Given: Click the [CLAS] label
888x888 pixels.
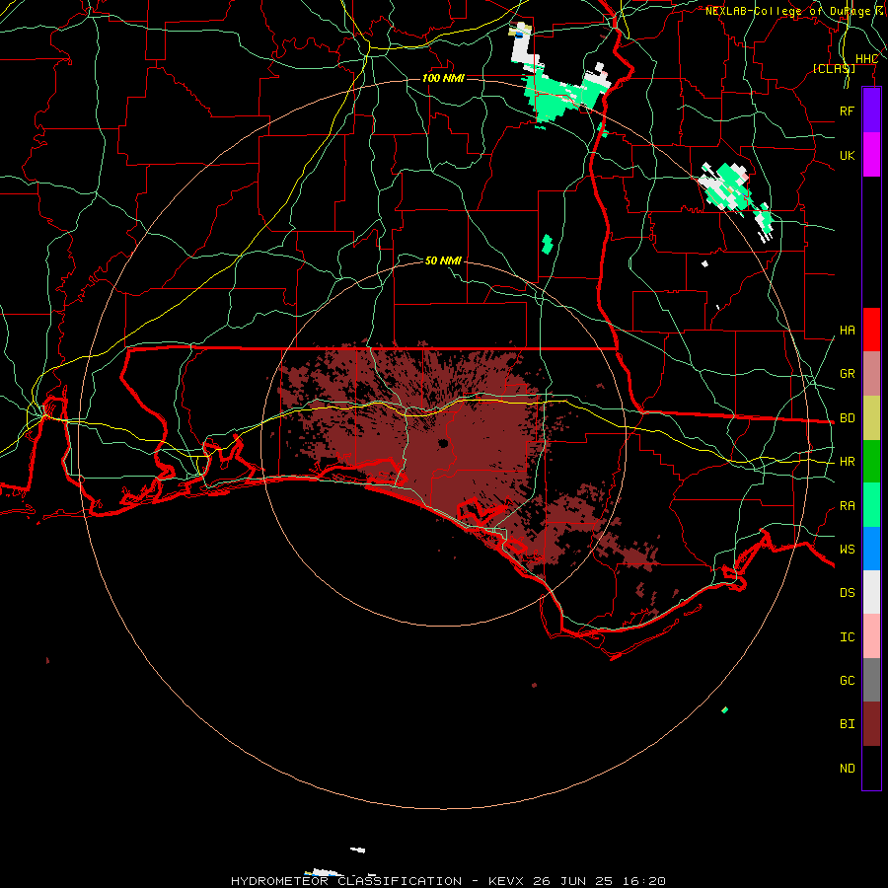Looking at the screenshot, I should (x=834, y=68).
